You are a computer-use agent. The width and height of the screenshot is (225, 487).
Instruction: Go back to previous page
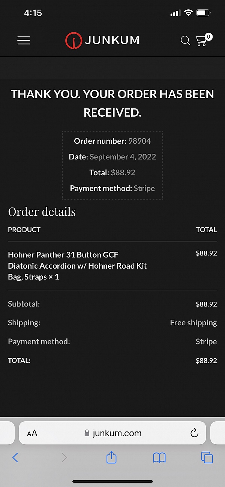tap(15, 457)
